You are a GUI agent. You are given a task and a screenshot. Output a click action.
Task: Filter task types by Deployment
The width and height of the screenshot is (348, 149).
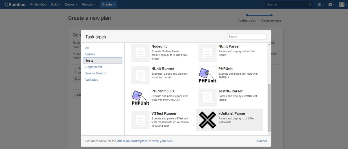(x=94, y=67)
